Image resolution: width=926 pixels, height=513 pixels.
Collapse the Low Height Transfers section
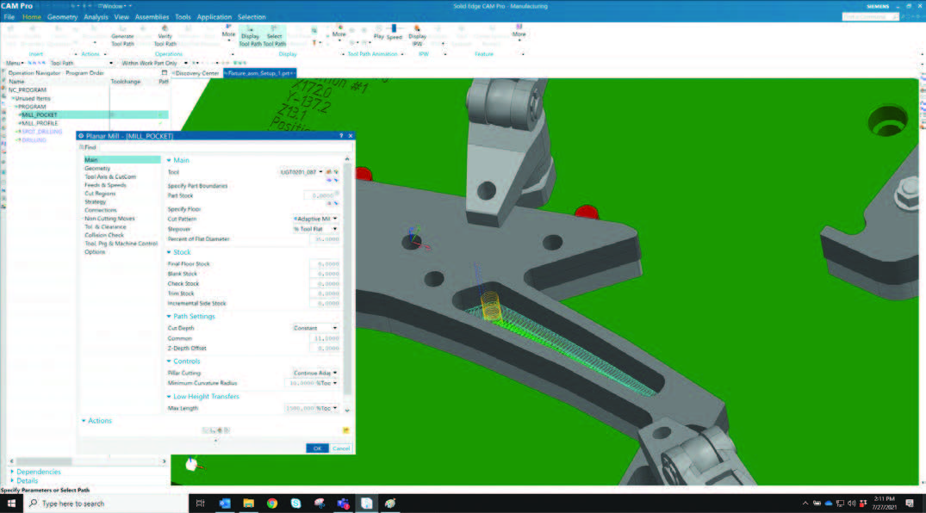(169, 397)
